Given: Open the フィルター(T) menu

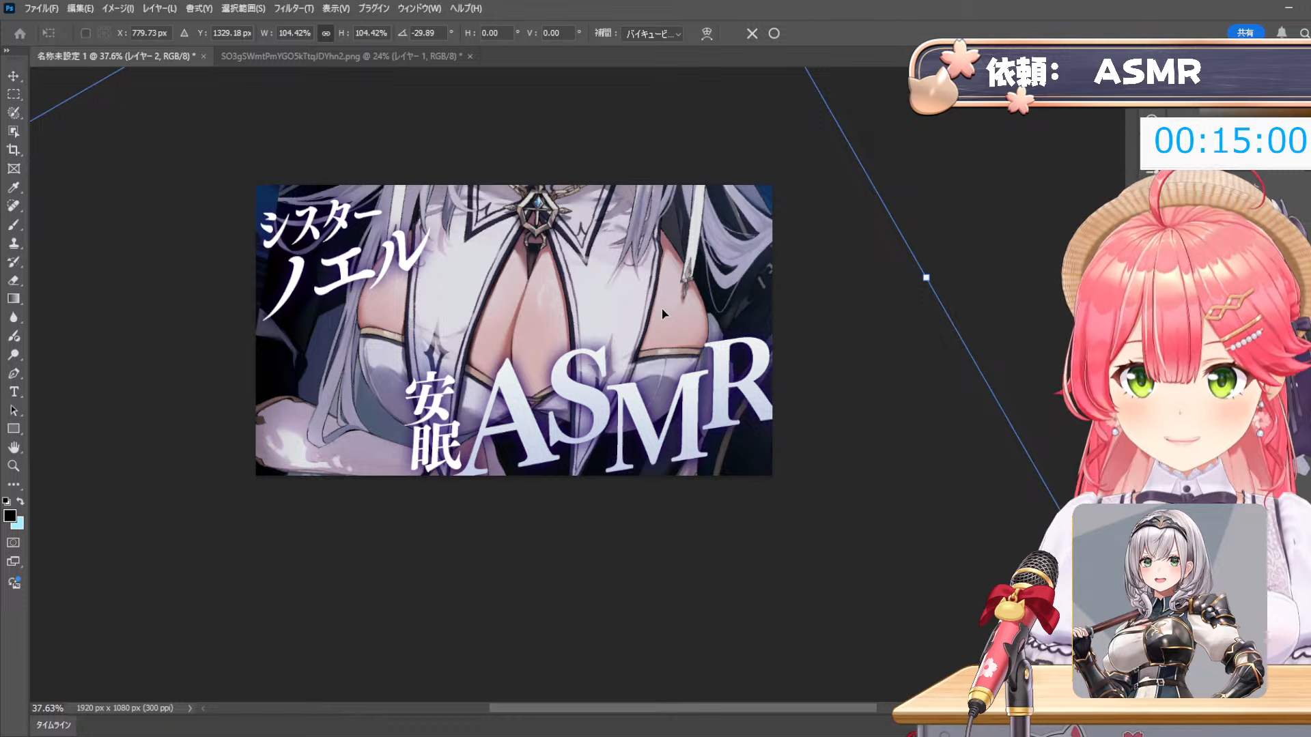Looking at the screenshot, I should [294, 8].
